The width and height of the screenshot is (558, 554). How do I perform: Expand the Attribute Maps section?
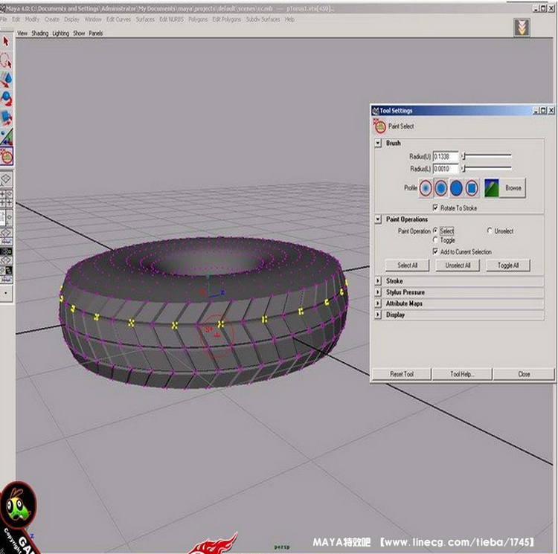pos(378,303)
